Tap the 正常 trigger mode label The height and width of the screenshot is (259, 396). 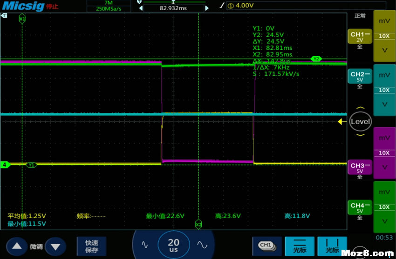coord(360,16)
